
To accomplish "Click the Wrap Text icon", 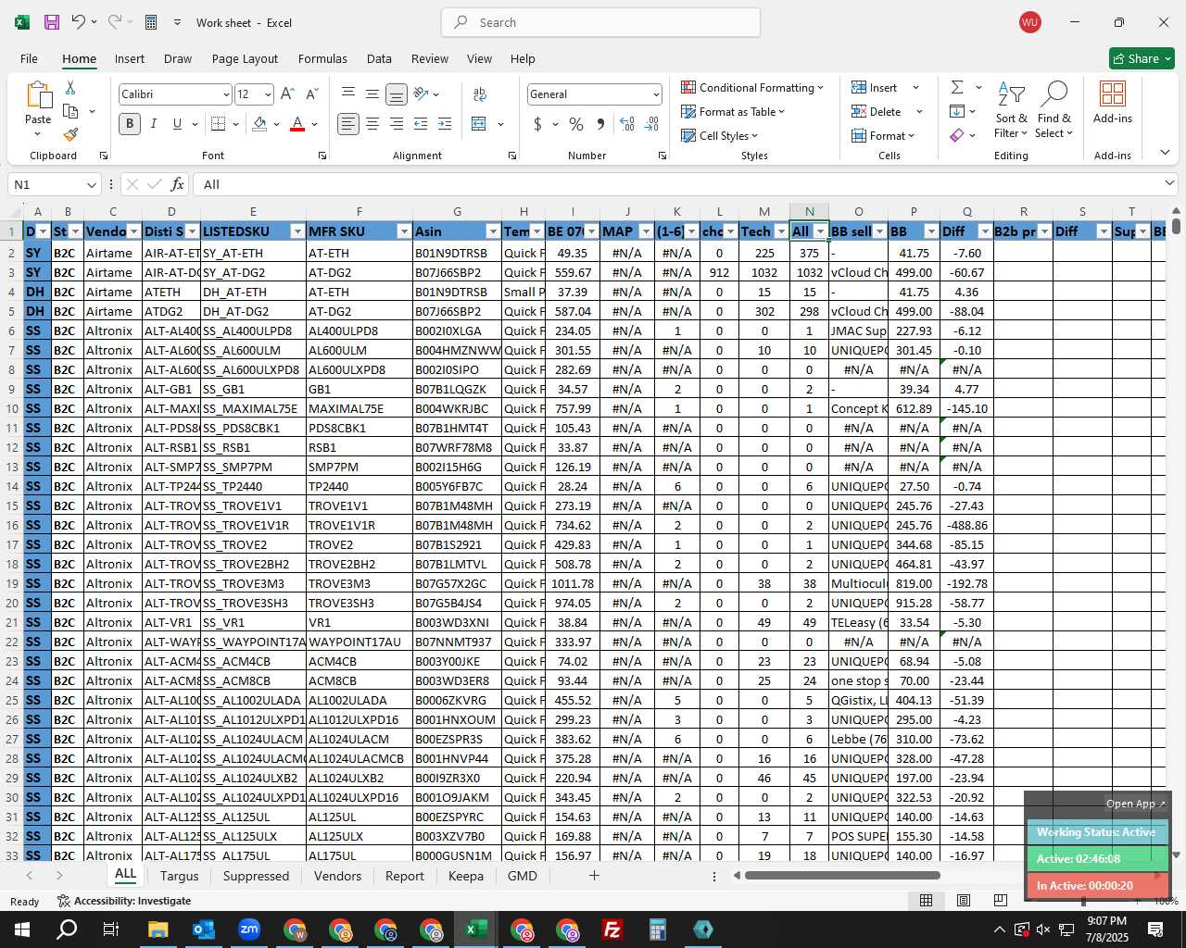I will [x=480, y=94].
